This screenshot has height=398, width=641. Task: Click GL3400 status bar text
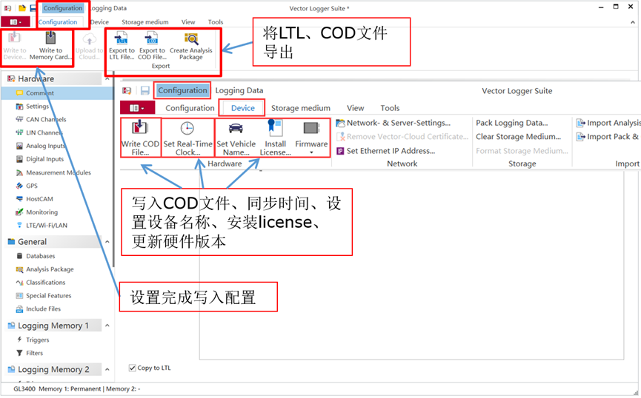click(x=24, y=389)
